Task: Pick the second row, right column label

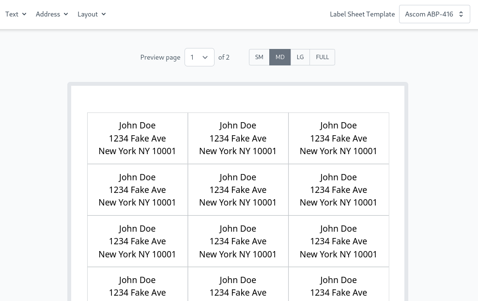Action: pos(339,190)
